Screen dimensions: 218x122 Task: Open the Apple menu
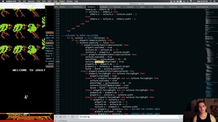(3, 1)
